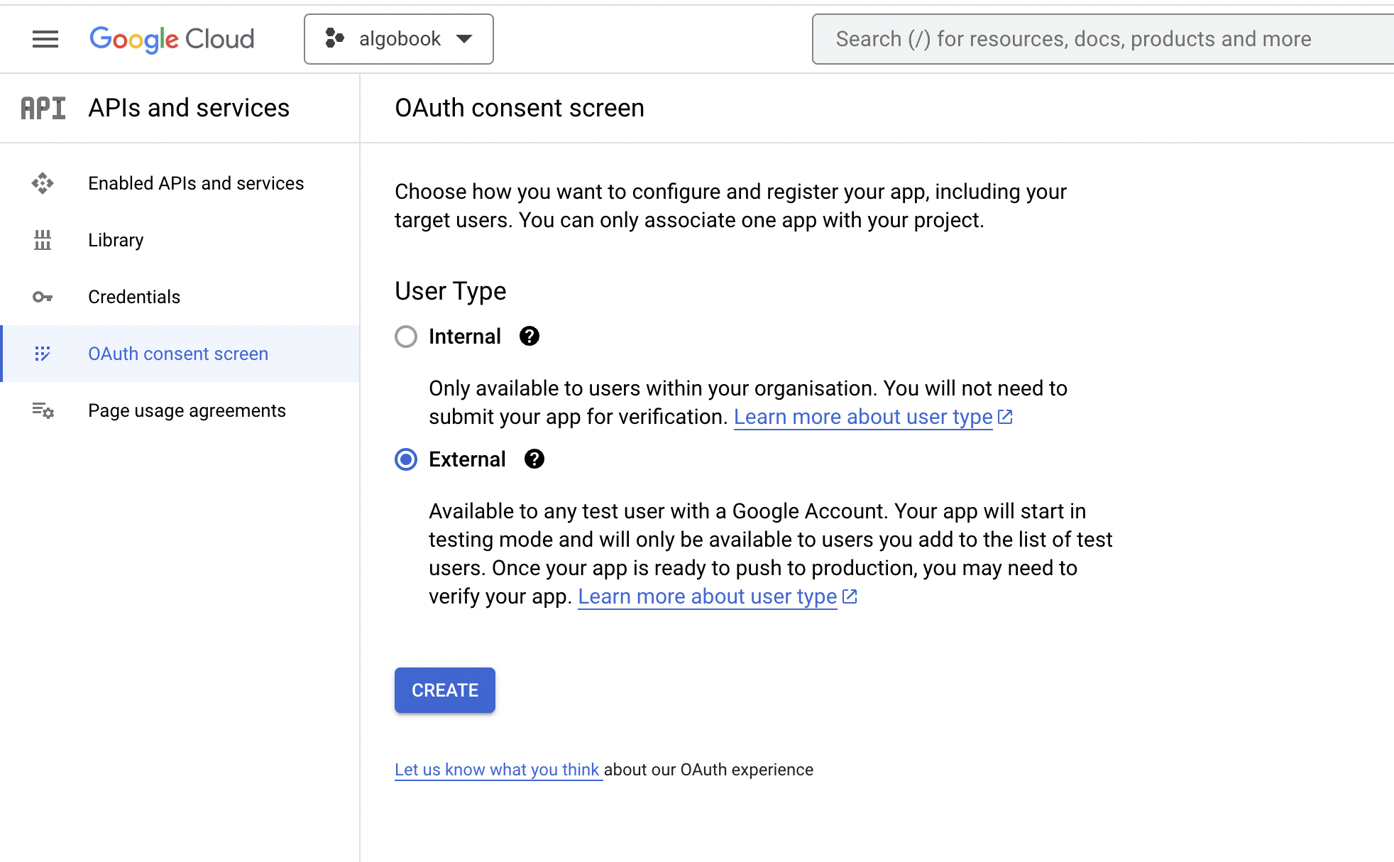
Task: Click the Google Cloud logo
Action: (x=172, y=39)
